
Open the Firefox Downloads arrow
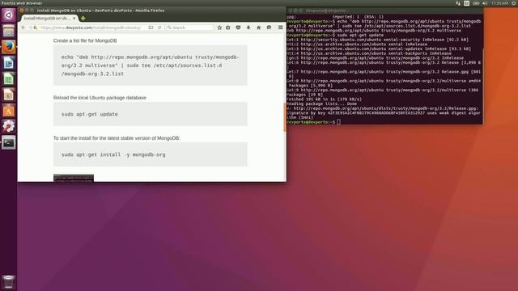click(248, 27)
